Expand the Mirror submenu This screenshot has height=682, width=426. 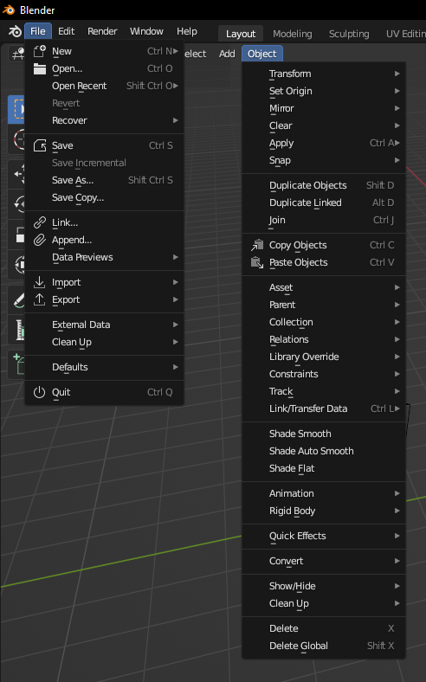324,108
